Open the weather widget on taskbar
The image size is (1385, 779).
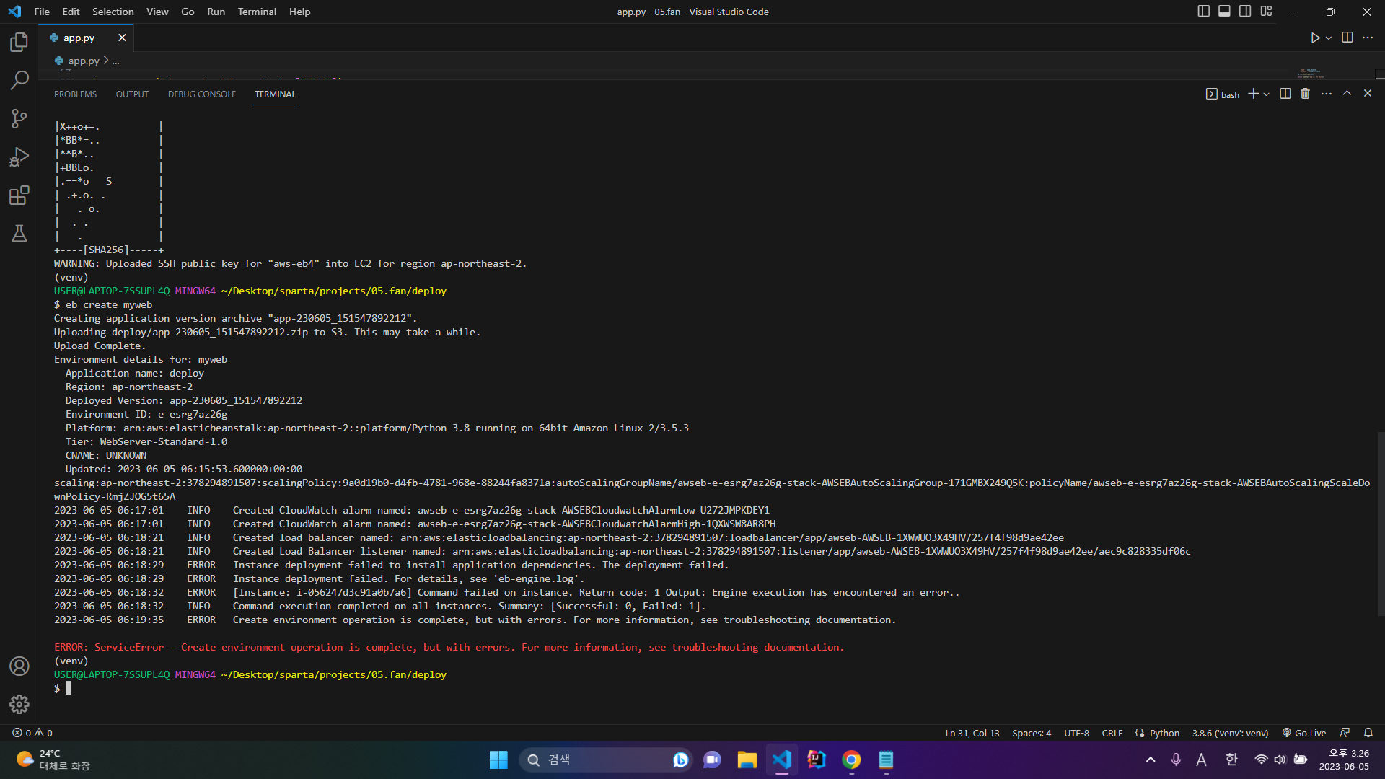tap(54, 760)
